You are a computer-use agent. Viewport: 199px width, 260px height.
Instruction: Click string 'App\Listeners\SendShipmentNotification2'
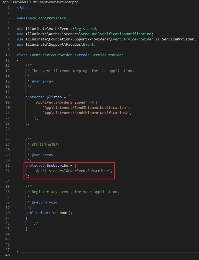pos(86,113)
